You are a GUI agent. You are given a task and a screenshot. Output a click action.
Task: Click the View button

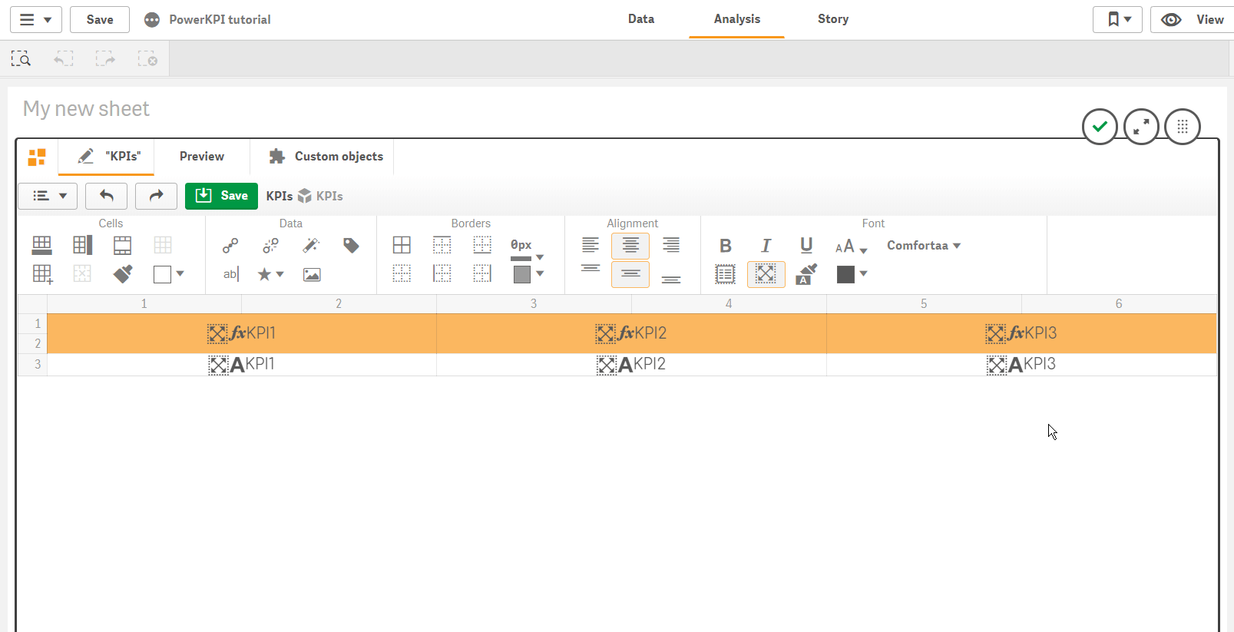[x=1193, y=20]
